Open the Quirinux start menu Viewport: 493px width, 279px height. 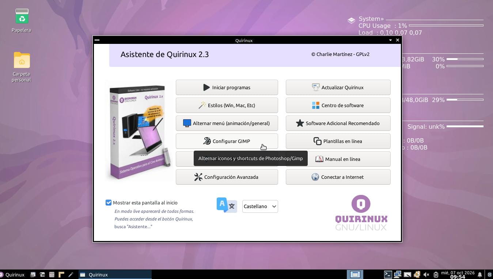pyautogui.click(x=12, y=275)
